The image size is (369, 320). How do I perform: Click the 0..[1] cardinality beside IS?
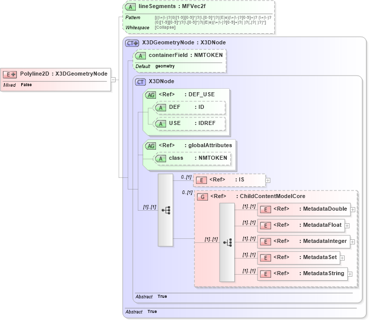point(186,177)
